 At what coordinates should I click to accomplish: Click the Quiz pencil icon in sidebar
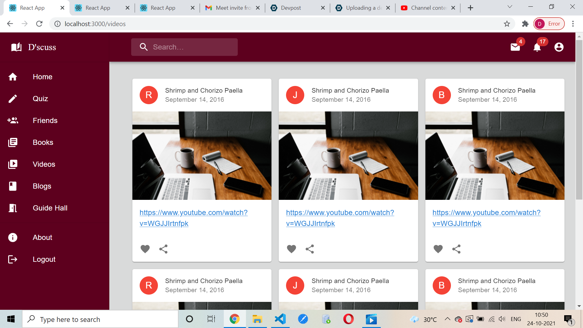click(13, 99)
